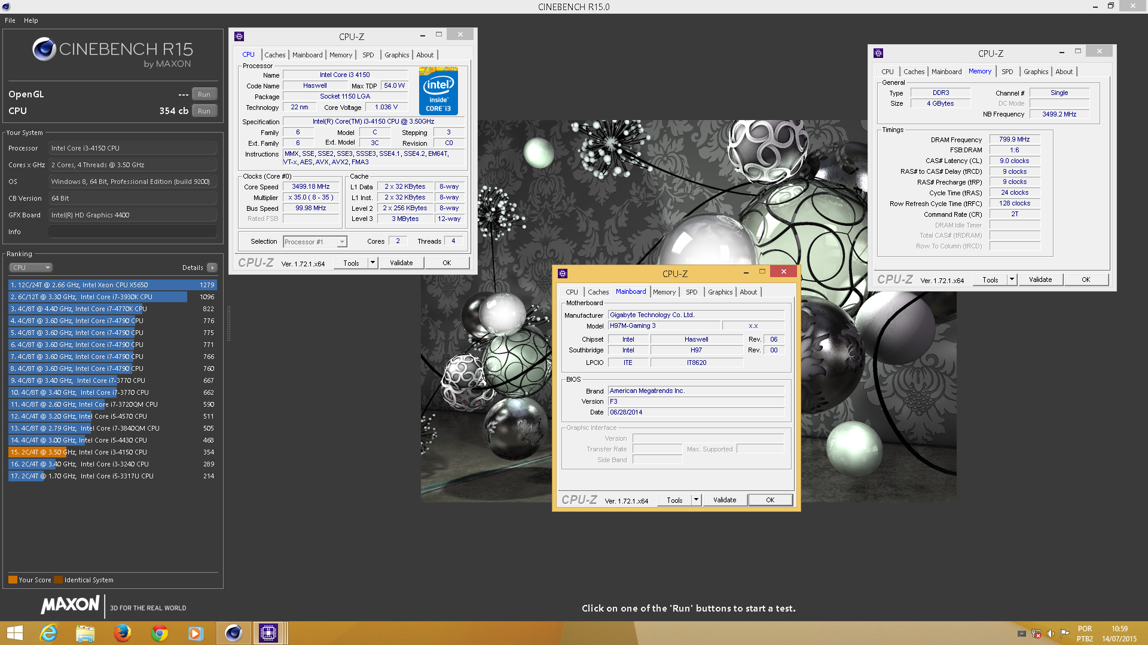
Task: Open the Windows Start button
Action: [14, 633]
